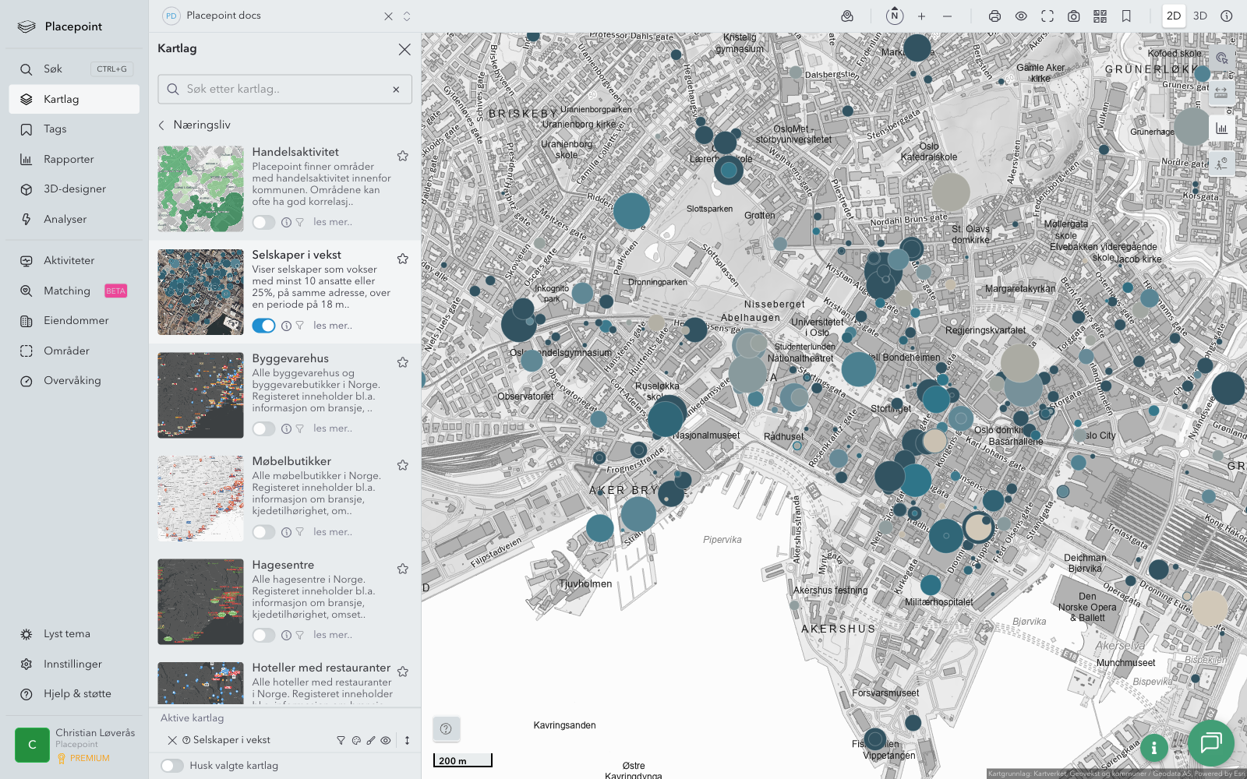Image resolution: width=1247 pixels, height=779 pixels.
Task: Turn on Husk valgte kartlag switch
Action: click(x=172, y=766)
